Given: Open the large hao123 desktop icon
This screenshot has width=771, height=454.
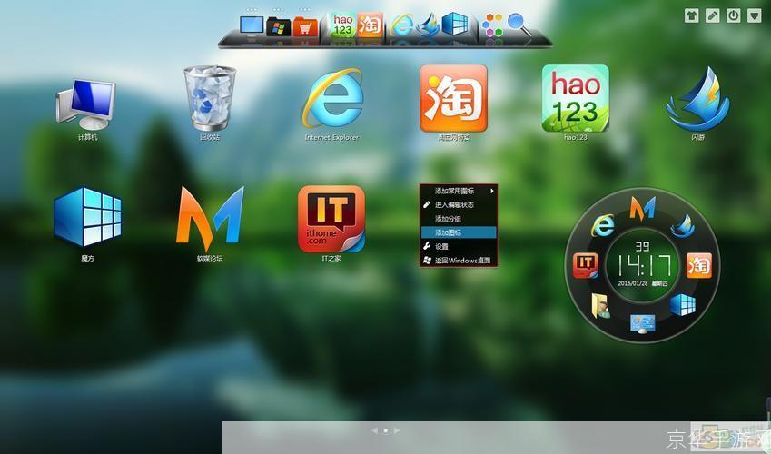Looking at the screenshot, I should [576, 98].
